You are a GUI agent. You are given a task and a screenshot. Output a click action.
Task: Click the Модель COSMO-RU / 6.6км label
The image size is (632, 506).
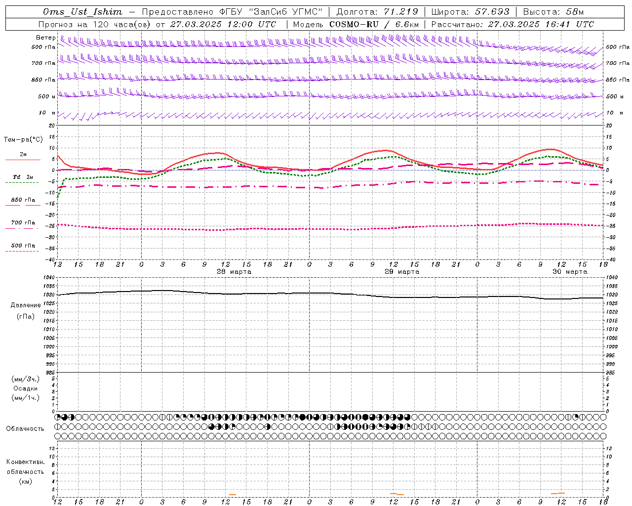click(355, 24)
